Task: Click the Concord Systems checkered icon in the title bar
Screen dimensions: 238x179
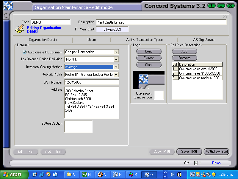Action: [x=8, y=5]
